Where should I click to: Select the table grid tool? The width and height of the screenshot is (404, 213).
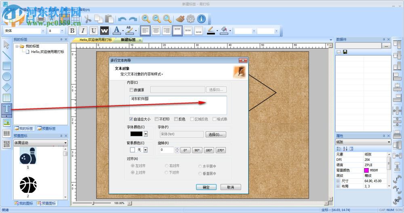pyautogui.click(x=7, y=98)
